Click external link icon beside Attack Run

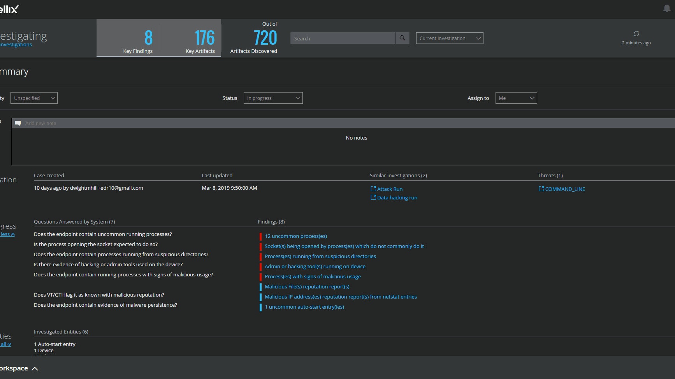click(373, 189)
